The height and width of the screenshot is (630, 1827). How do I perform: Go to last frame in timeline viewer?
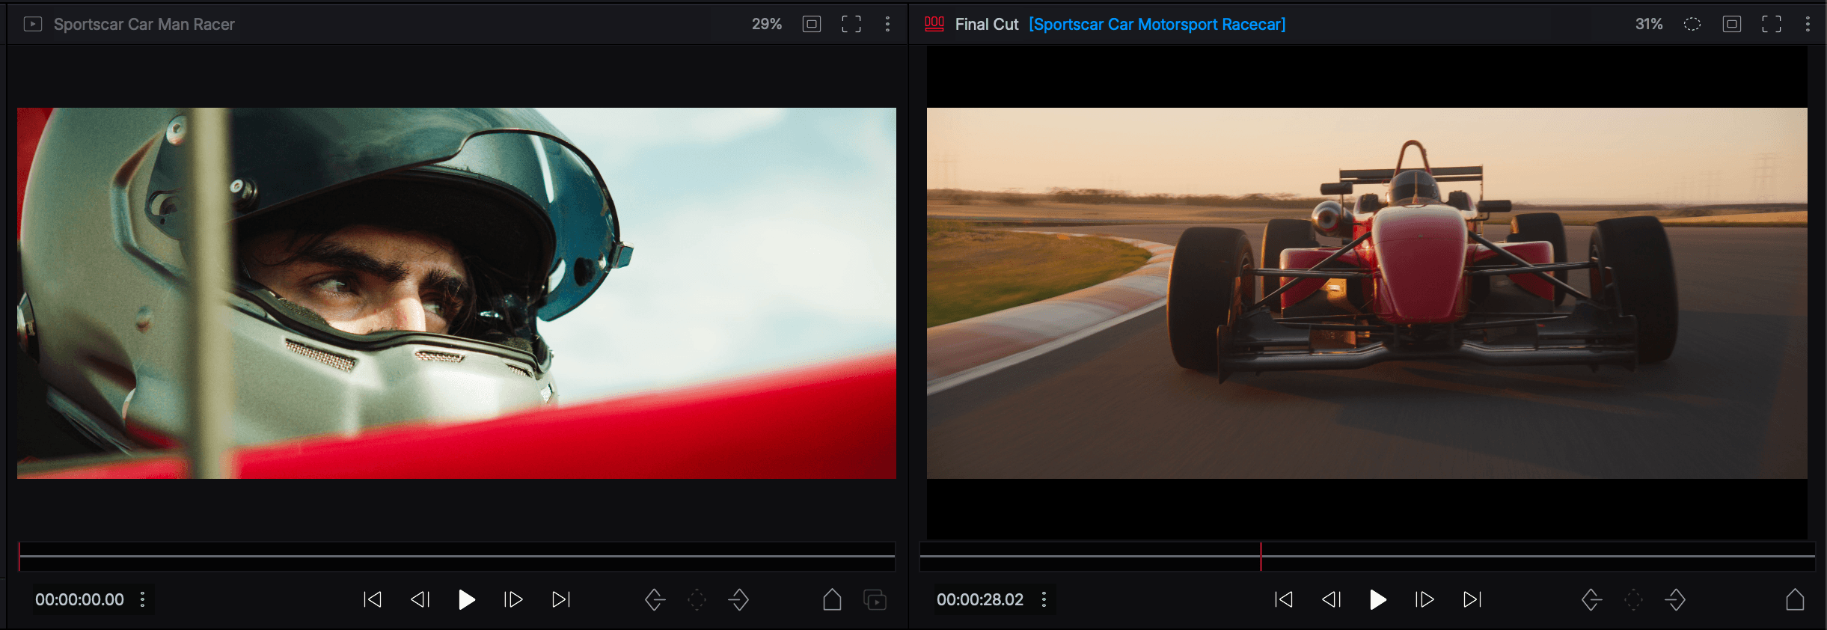1472,599
